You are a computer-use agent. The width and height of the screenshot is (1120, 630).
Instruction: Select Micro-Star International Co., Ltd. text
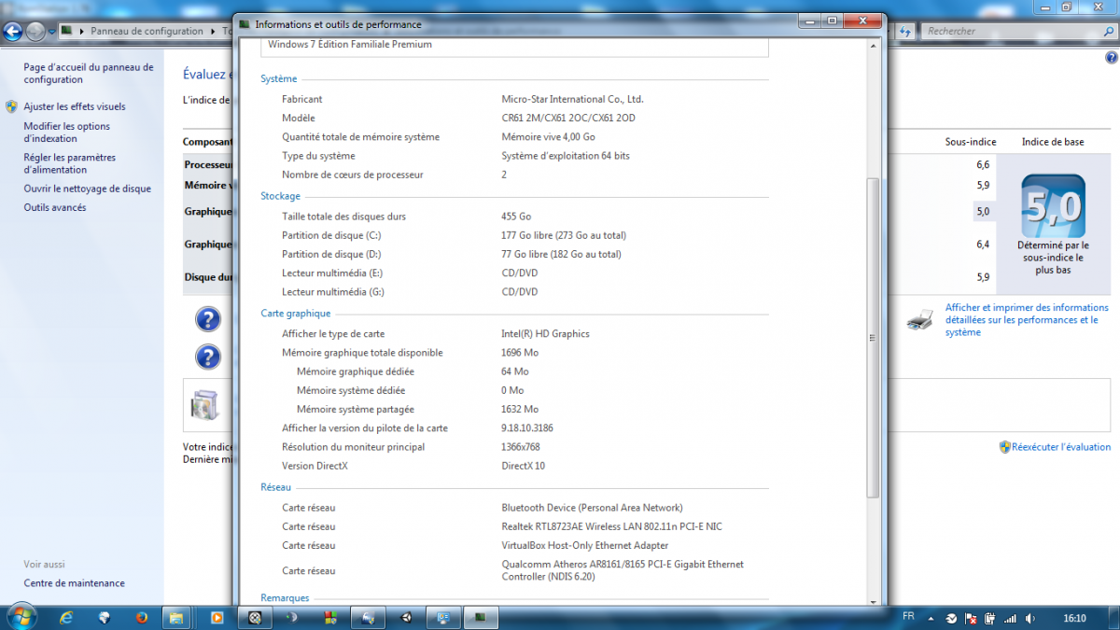pyautogui.click(x=572, y=99)
